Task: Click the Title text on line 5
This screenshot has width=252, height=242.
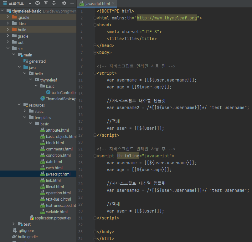Action: coord(131,39)
